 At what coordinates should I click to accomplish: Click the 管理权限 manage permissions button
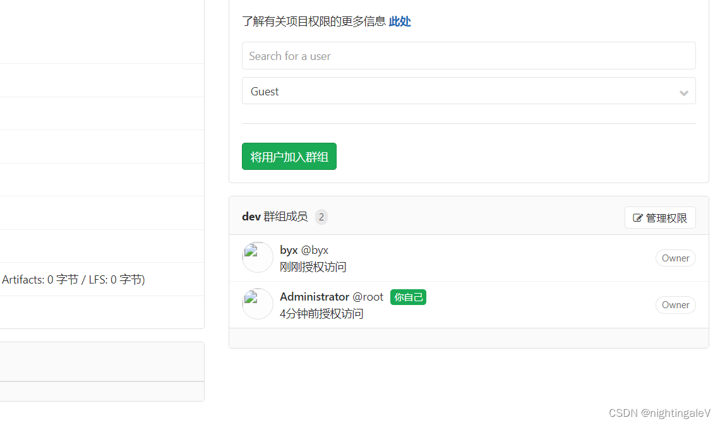660,217
